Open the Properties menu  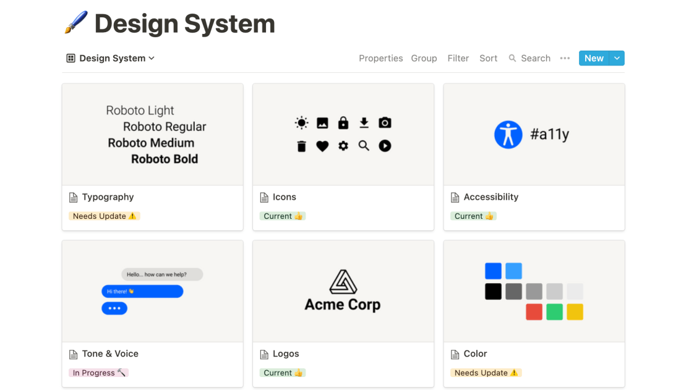point(380,58)
